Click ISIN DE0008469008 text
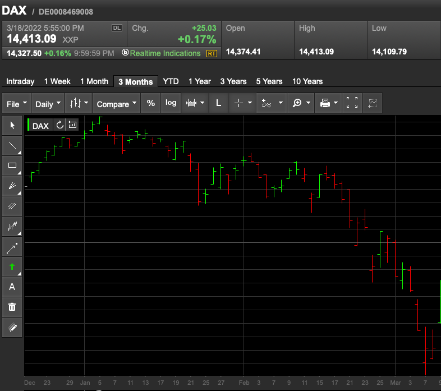Screen dimensions: 441x391 pos(66,12)
